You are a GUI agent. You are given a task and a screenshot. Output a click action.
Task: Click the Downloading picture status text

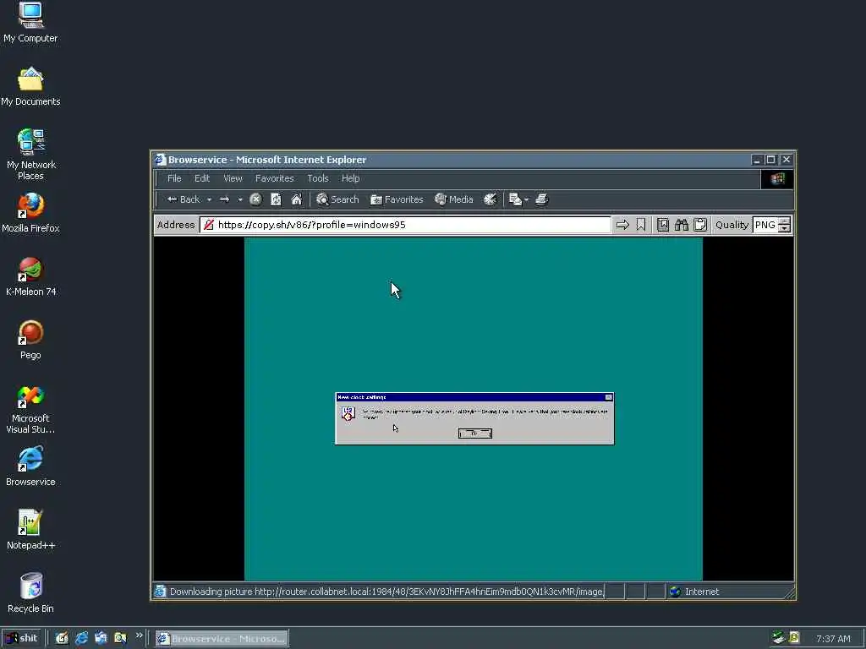[x=386, y=592]
